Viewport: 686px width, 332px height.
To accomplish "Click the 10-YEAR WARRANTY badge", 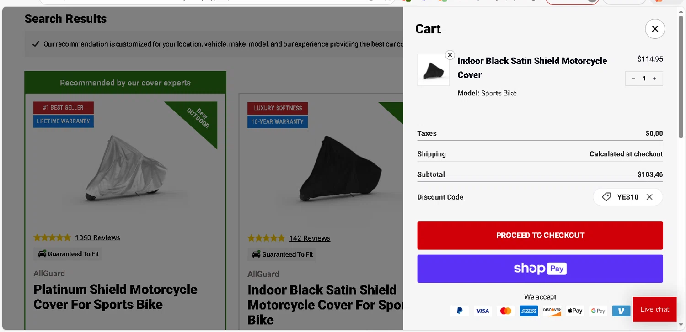I will point(278,121).
